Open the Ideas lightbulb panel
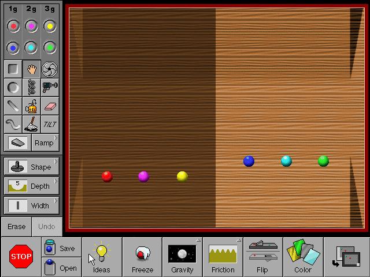Screen dimensions: 370x277 pos(102,257)
